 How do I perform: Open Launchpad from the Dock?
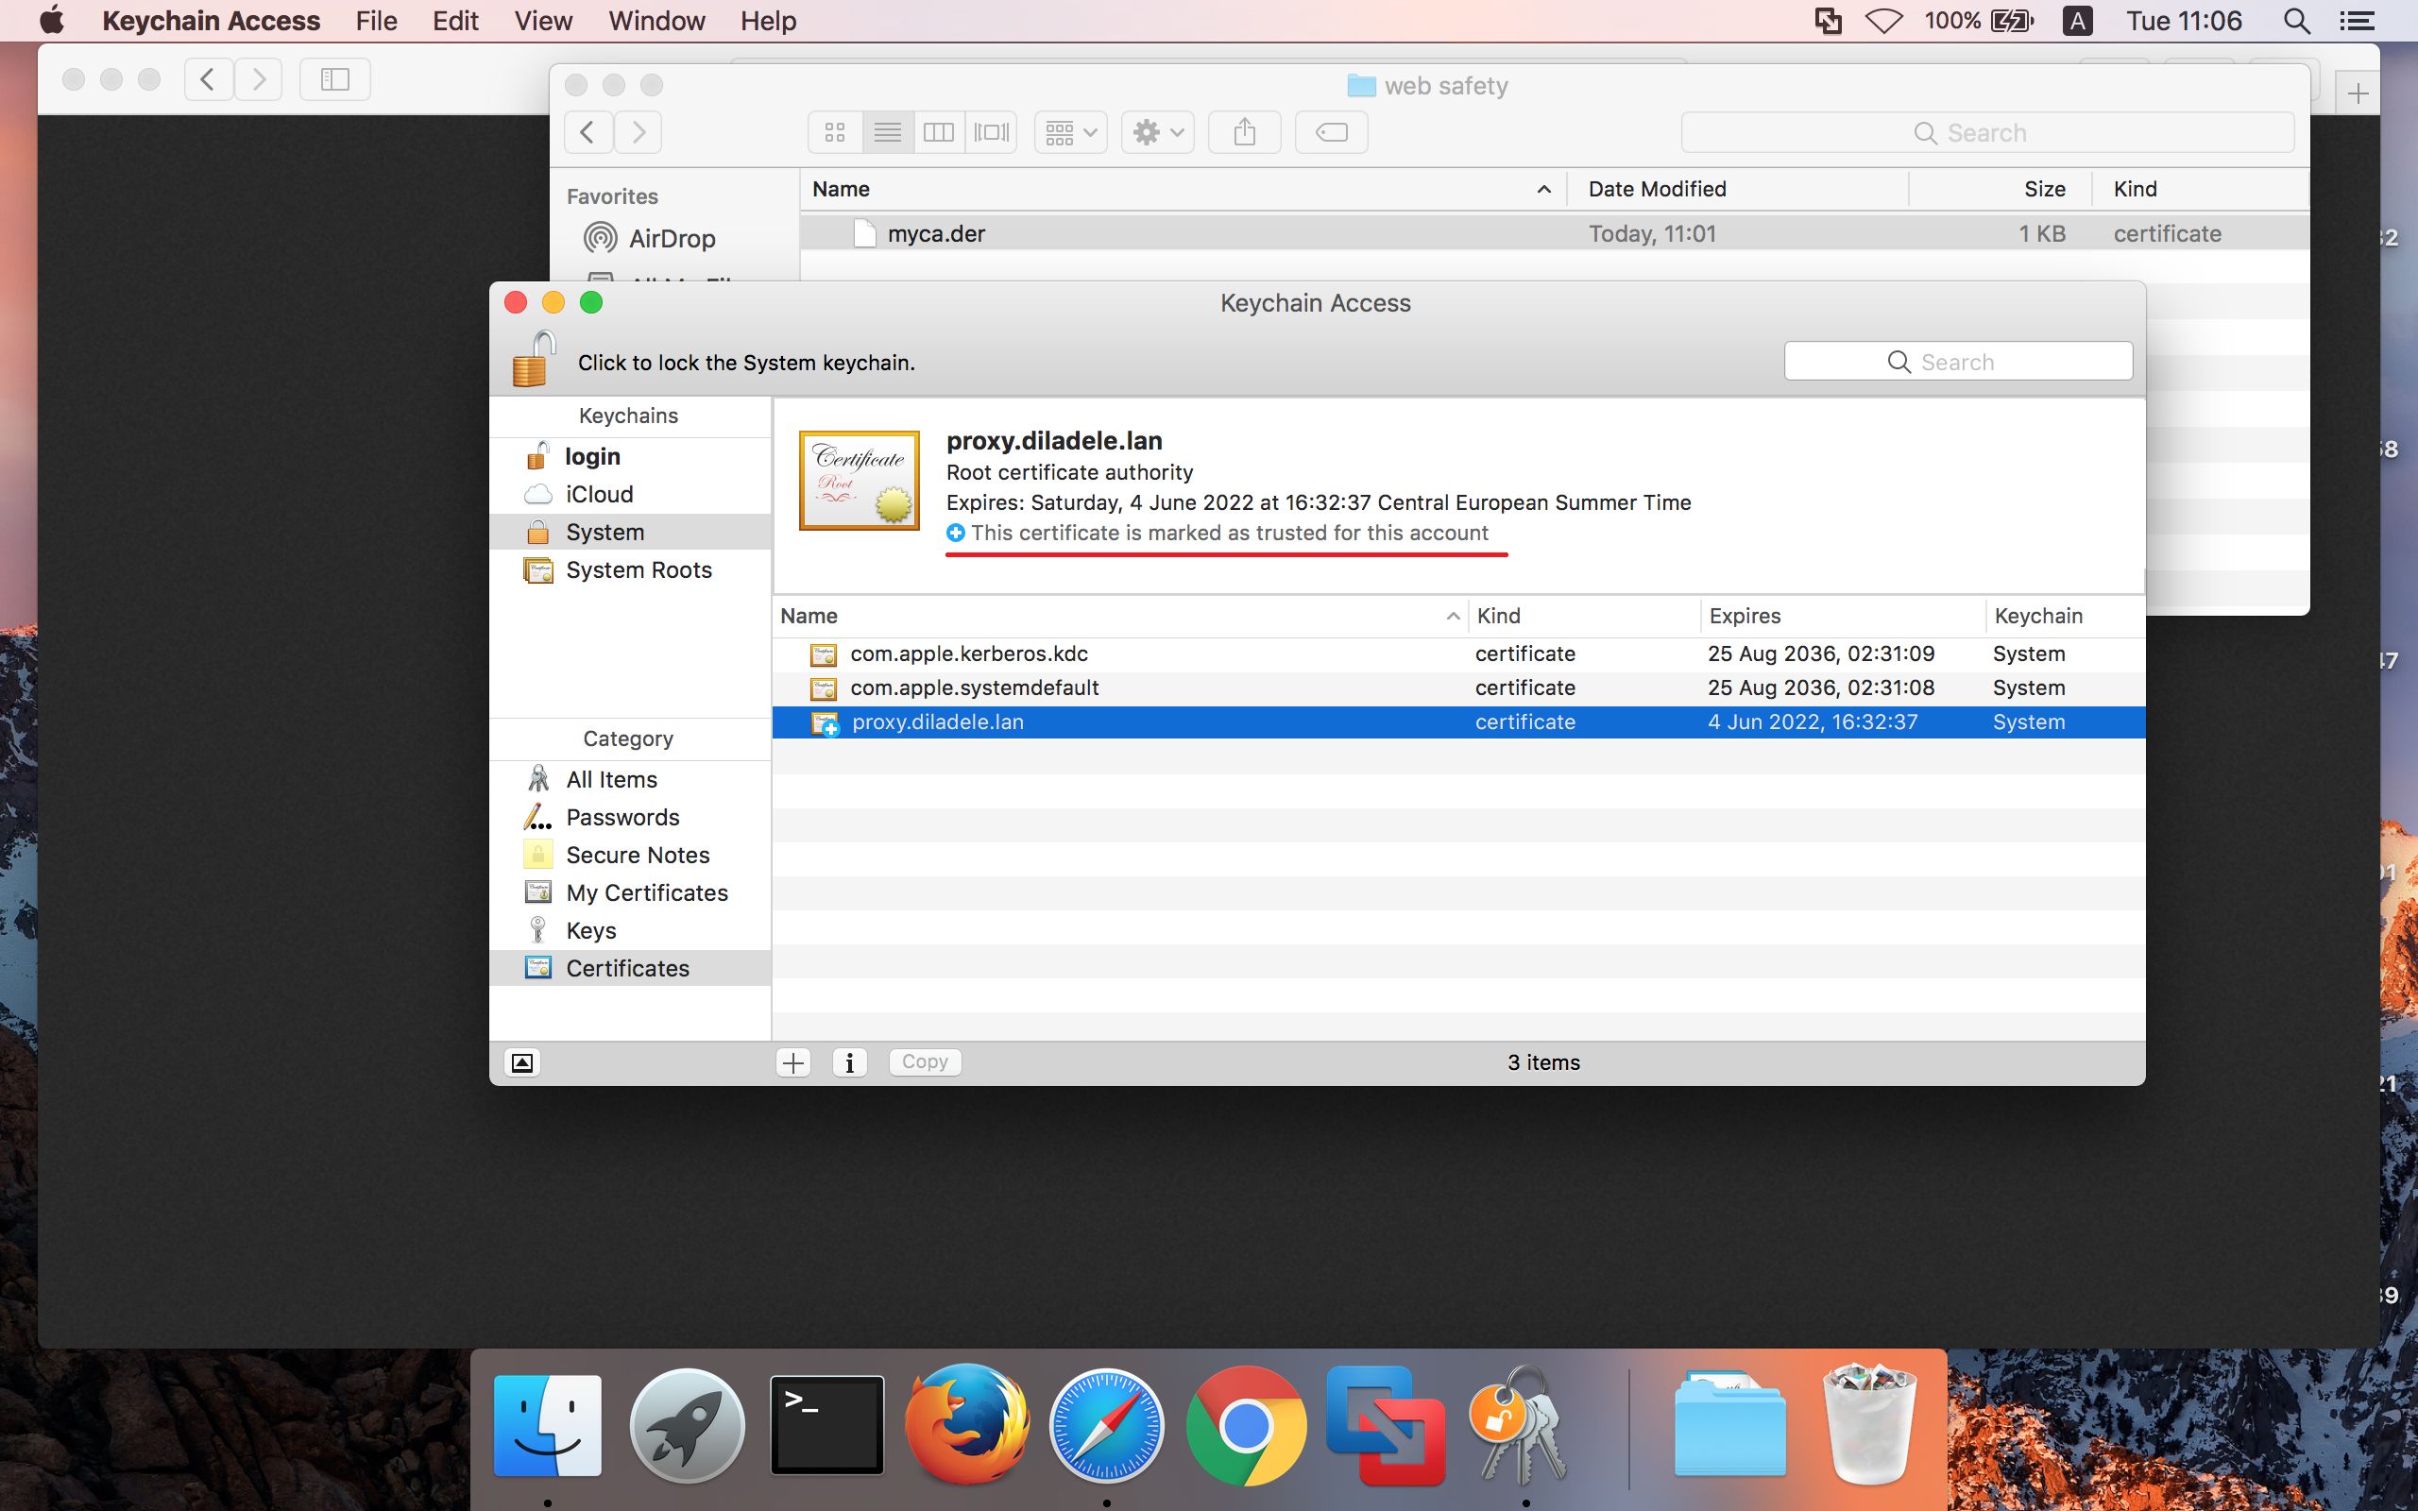click(688, 1425)
